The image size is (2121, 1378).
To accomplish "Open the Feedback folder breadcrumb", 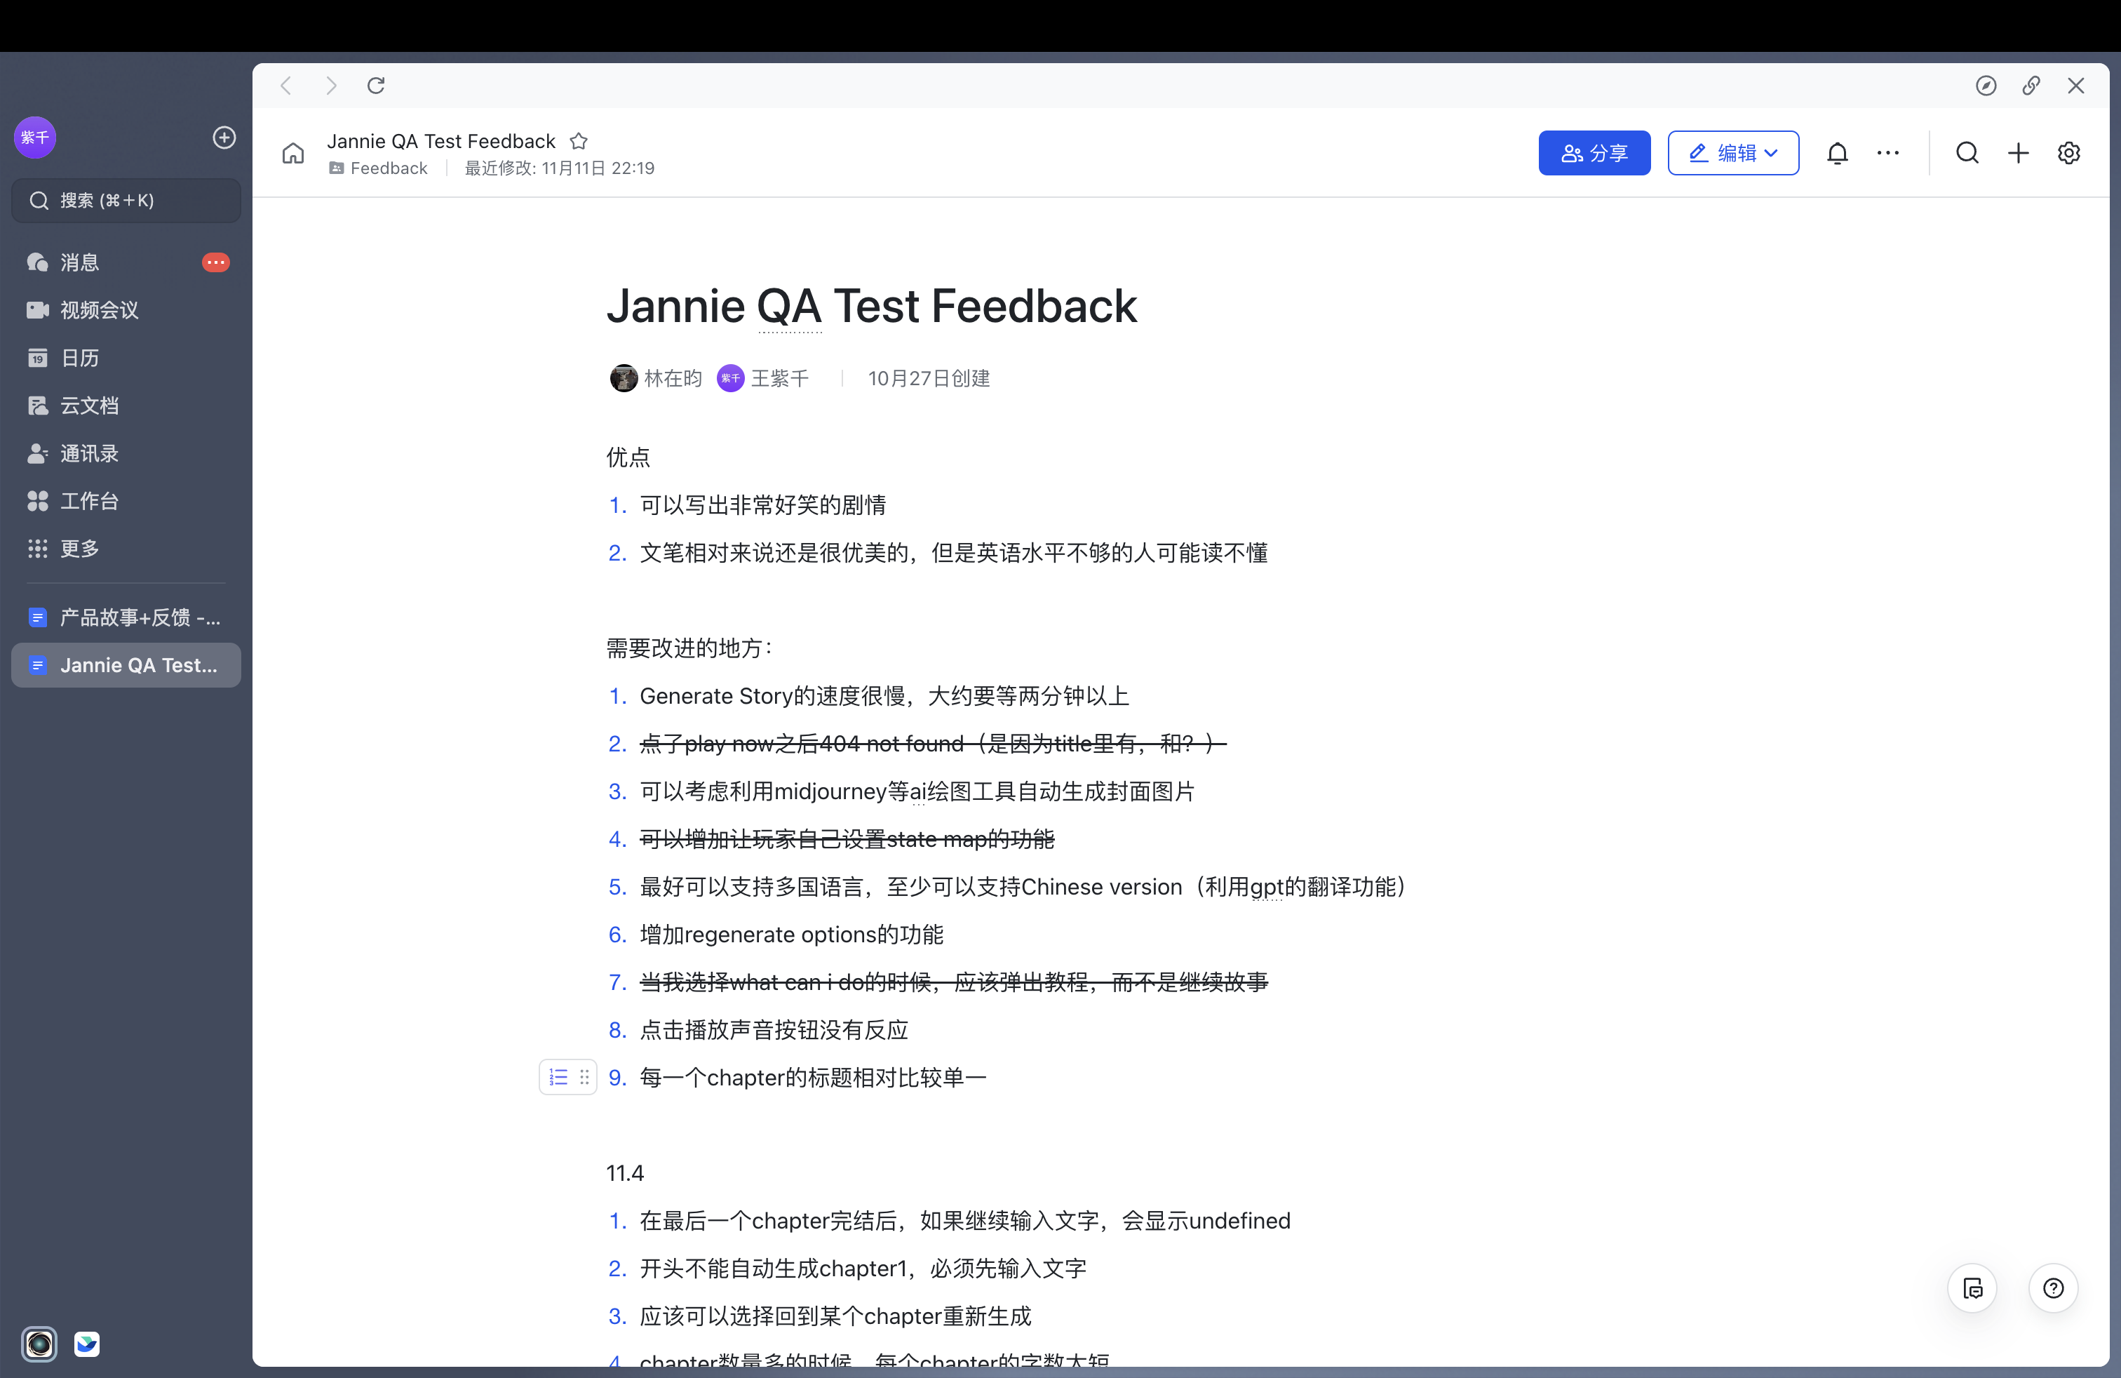I will point(379,168).
